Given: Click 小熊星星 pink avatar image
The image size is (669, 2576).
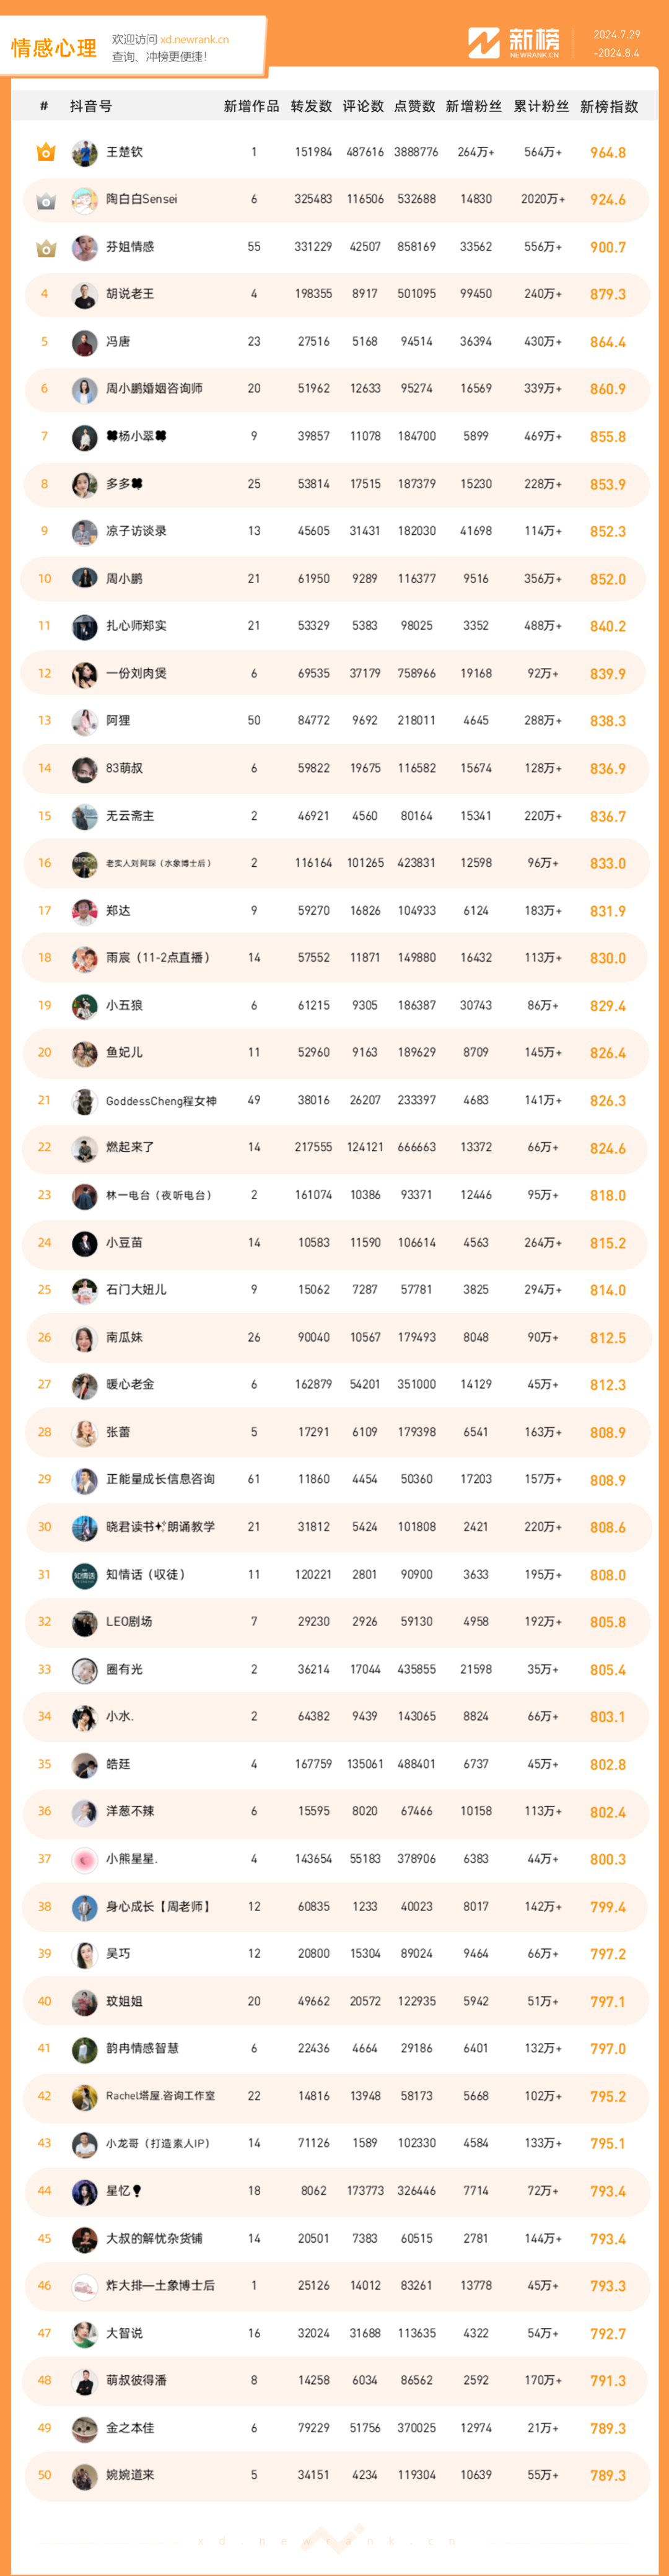Looking at the screenshot, I should pos(84,1860).
